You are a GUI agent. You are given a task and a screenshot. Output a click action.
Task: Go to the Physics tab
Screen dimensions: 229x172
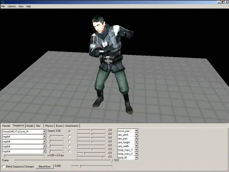pyautogui.click(x=49, y=126)
